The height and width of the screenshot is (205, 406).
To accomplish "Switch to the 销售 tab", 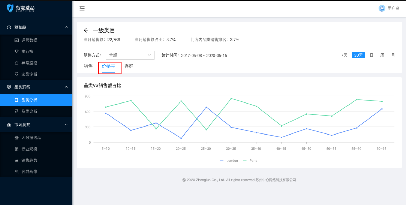I will (88, 66).
